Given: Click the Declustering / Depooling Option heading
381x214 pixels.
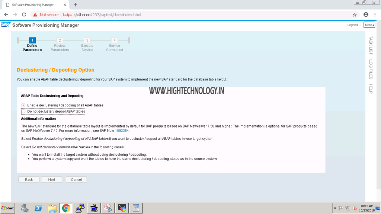Looking at the screenshot, I should click(55, 70).
